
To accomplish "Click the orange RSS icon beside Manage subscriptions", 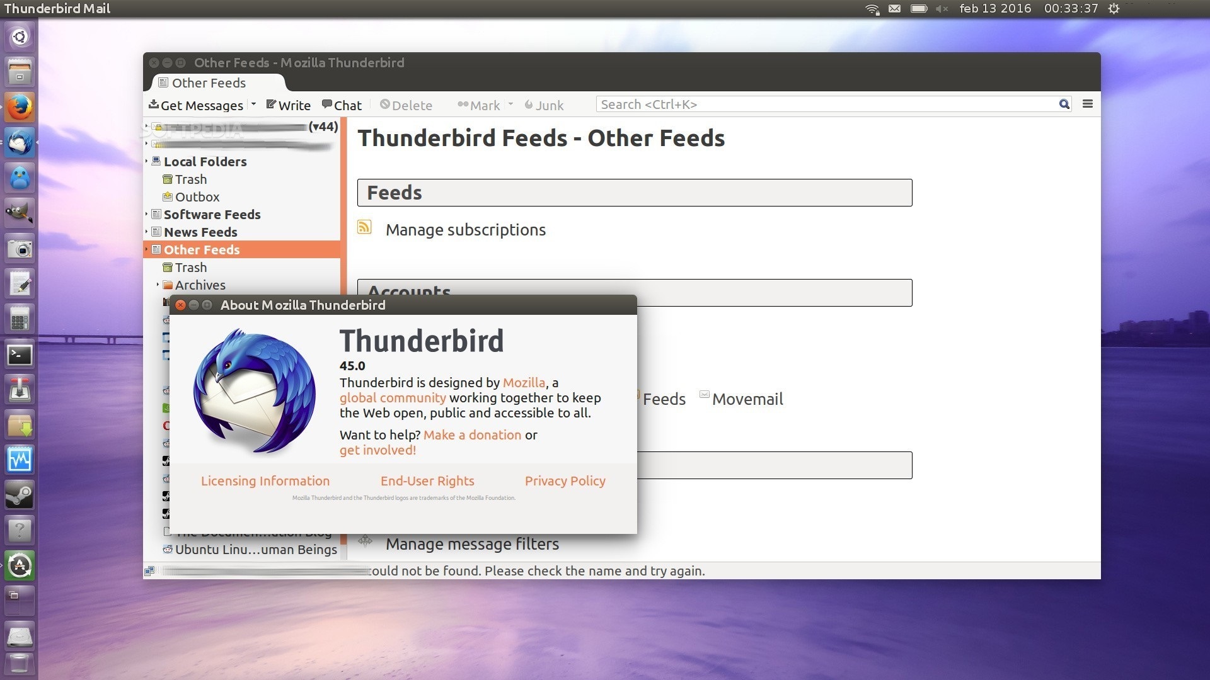I will pos(364,227).
